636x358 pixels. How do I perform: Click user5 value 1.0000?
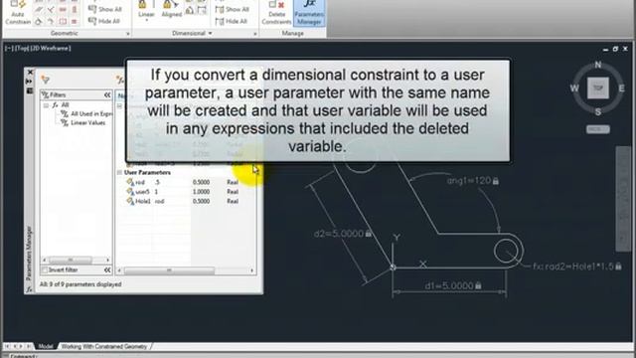pyautogui.click(x=201, y=192)
